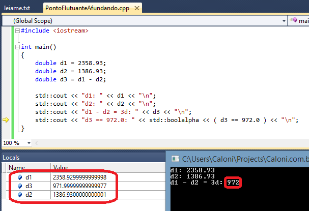309x211 pixels.
Task: Select the d3 value cell 971.99999999999977
Action: click(79, 187)
